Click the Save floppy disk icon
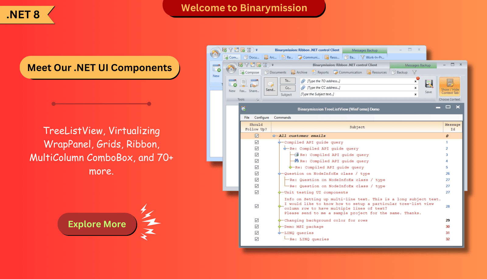487x279 pixels. [429, 84]
